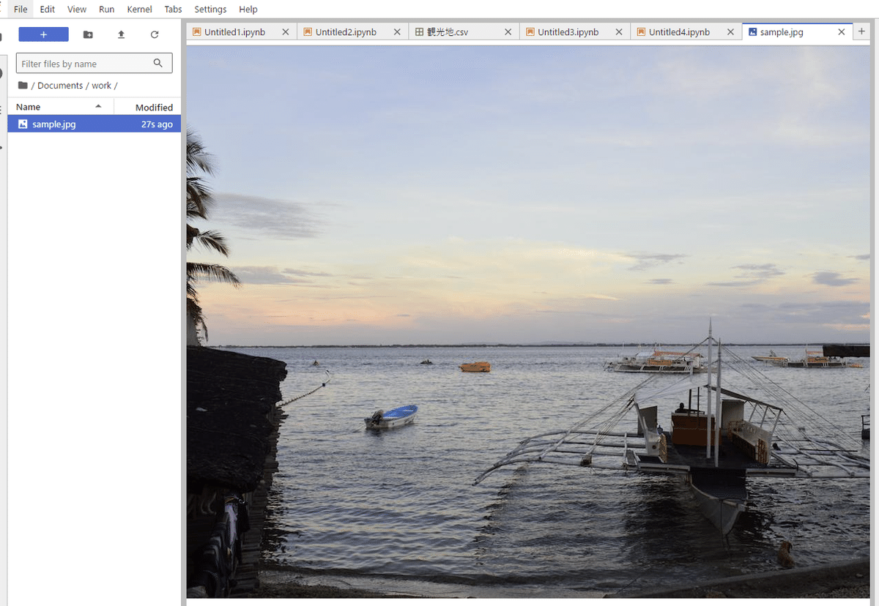Go to root via breadcrumb folder icon

(x=23, y=85)
